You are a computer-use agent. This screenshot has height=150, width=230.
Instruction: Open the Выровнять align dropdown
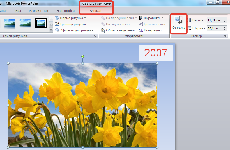pyautogui.click(x=151, y=18)
